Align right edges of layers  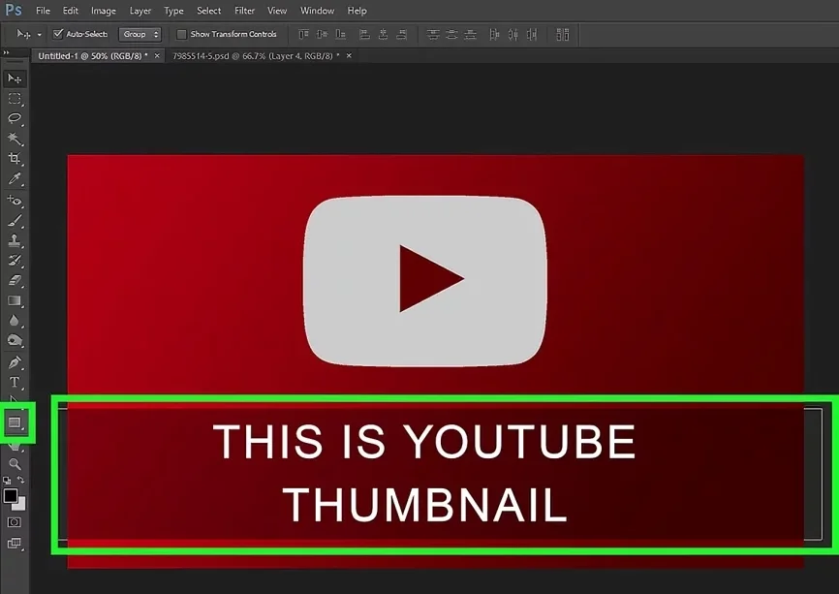tap(402, 35)
